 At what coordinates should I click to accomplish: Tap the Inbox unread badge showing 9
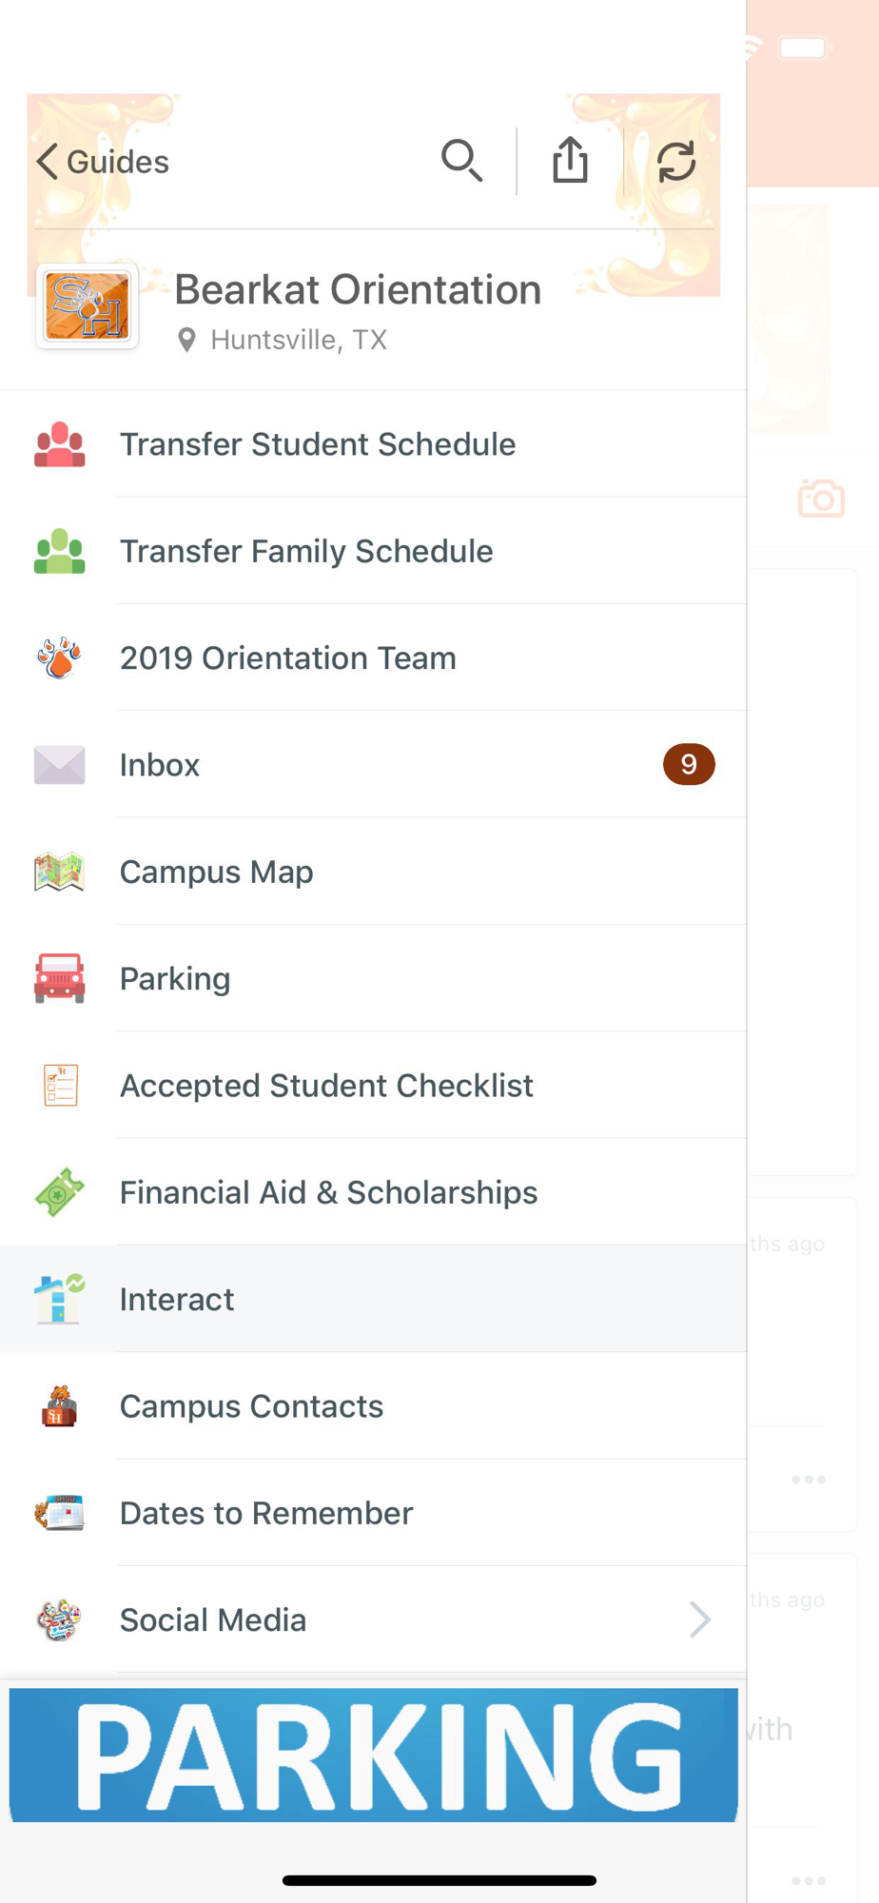pos(689,764)
